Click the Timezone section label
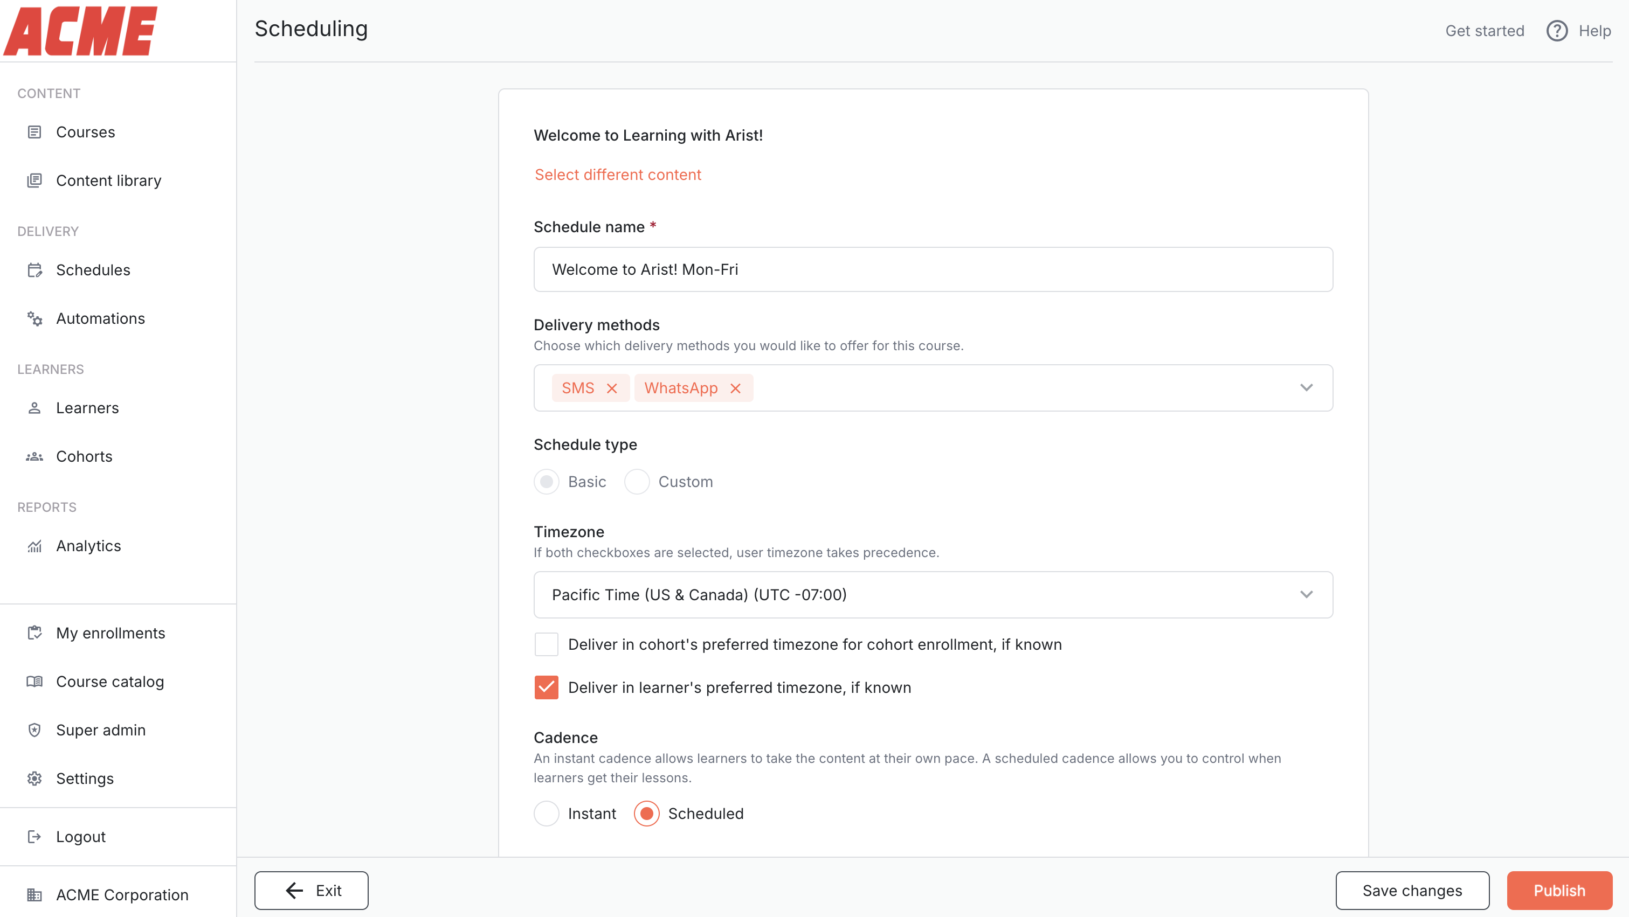1629x917 pixels. tap(569, 531)
